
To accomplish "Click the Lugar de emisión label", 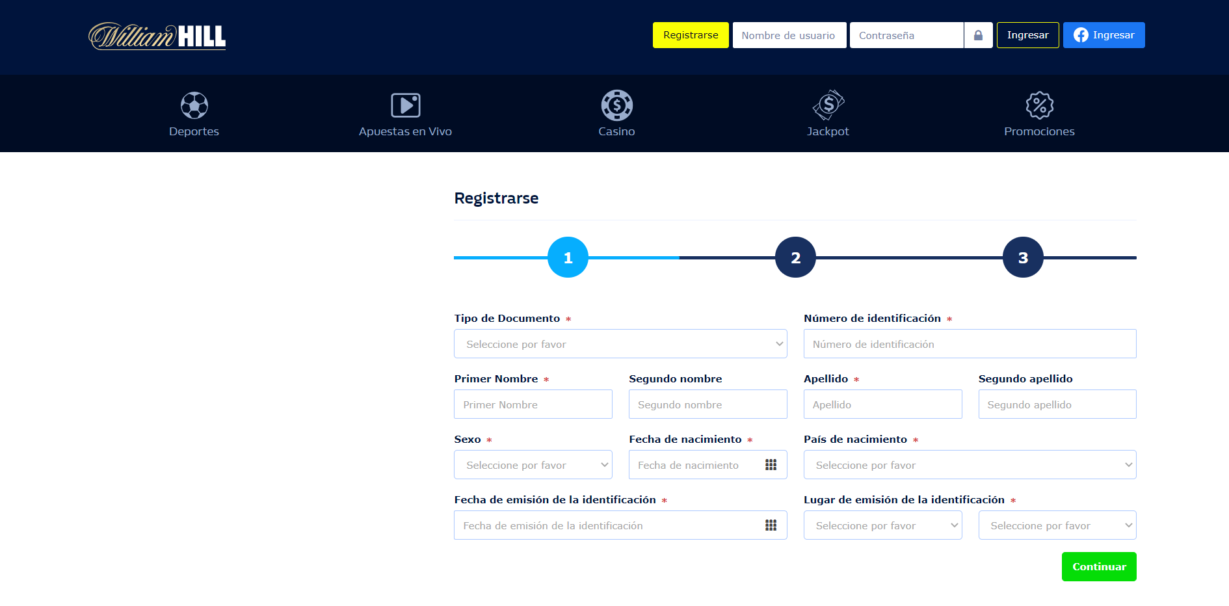I will coord(904,499).
